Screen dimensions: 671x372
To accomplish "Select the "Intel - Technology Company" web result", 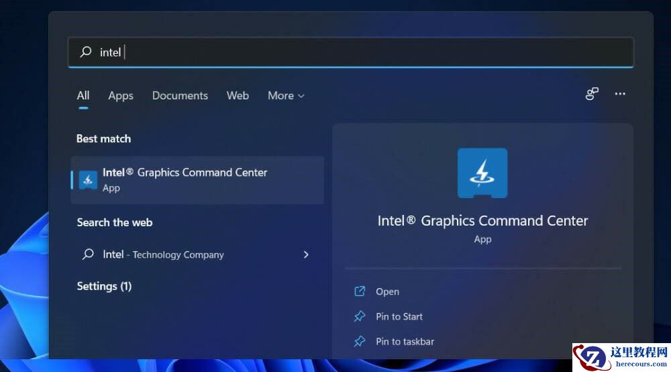I will tap(197, 254).
